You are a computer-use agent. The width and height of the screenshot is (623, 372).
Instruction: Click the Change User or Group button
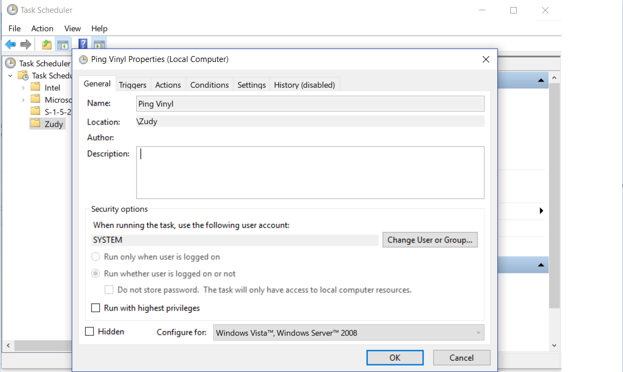pos(430,240)
